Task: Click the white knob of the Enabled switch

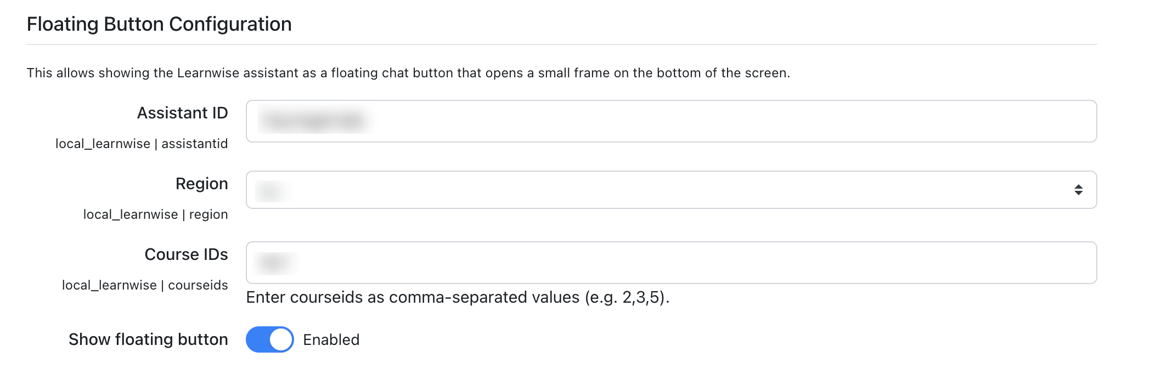Action: [281, 339]
